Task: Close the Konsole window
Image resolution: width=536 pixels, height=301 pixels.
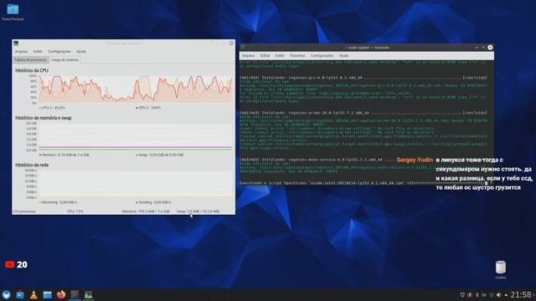Action: [x=490, y=48]
